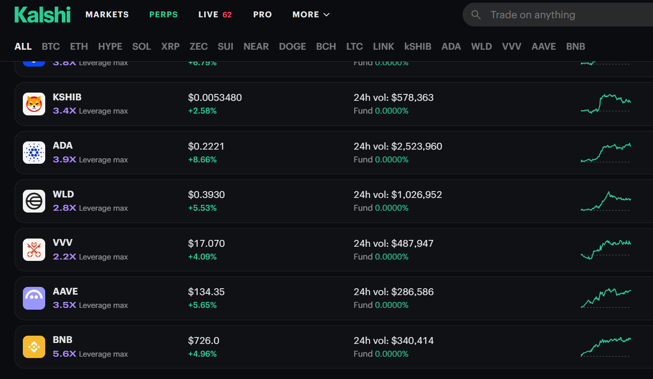Viewport: 653px width, 379px height.
Task: Click the 5.6X leverage max label
Action: pyautogui.click(x=90, y=354)
